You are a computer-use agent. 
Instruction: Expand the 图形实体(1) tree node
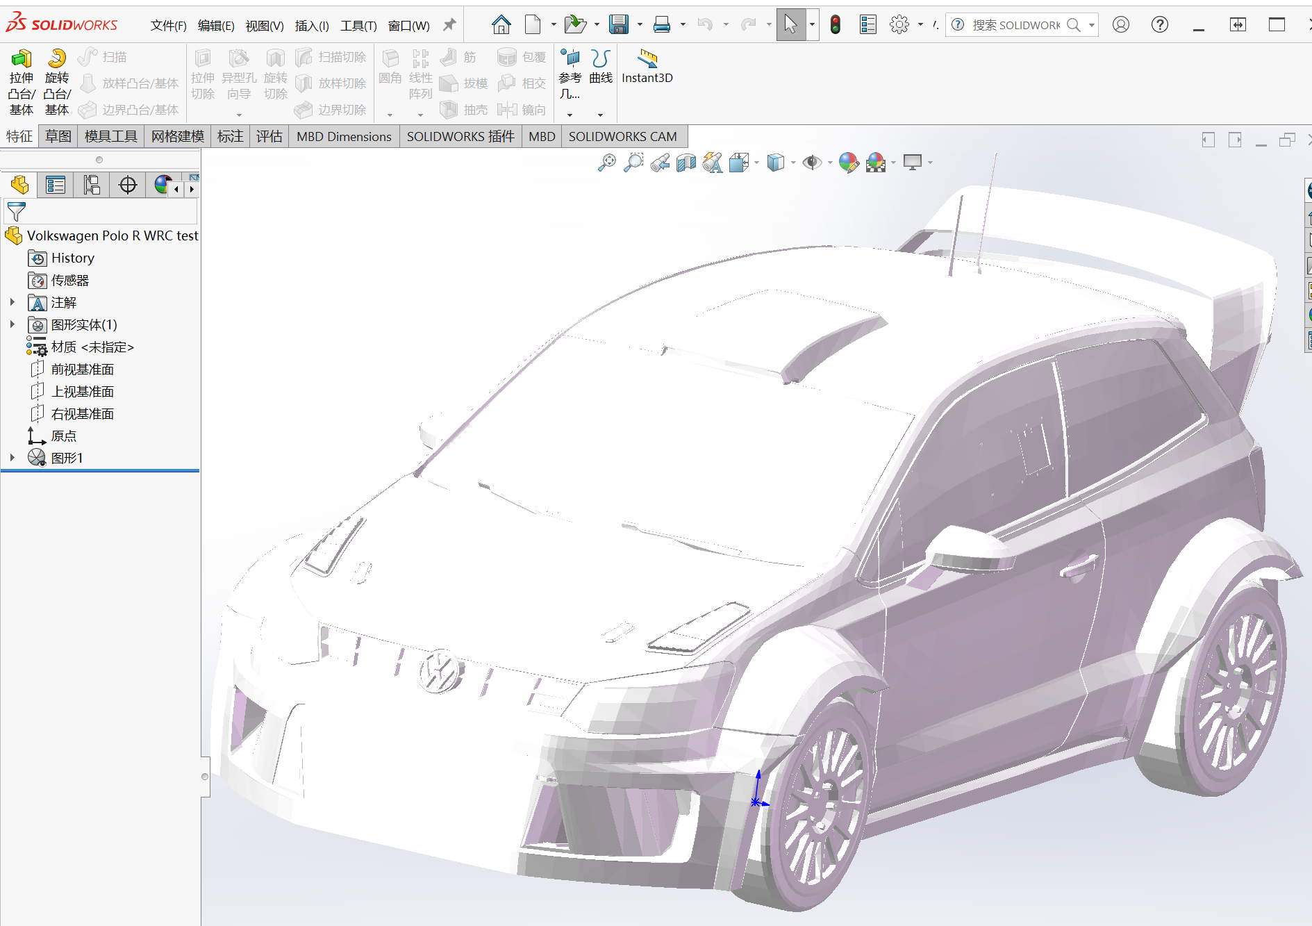[x=13, y=324]
